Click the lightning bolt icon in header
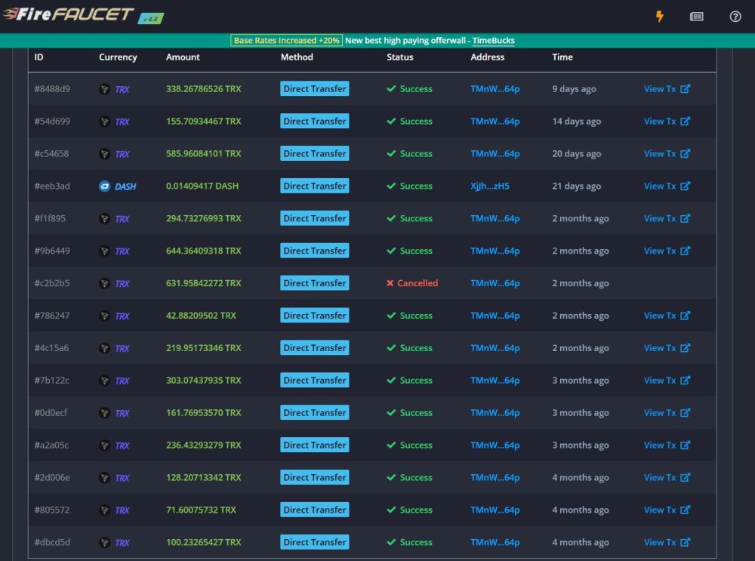755x561 pixels. click(660, 17)
